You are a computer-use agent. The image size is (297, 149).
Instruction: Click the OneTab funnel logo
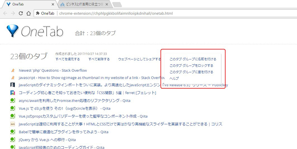13,30
